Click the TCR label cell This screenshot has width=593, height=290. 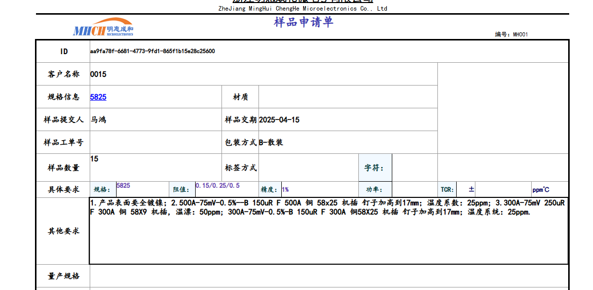[x=447, y=190]
